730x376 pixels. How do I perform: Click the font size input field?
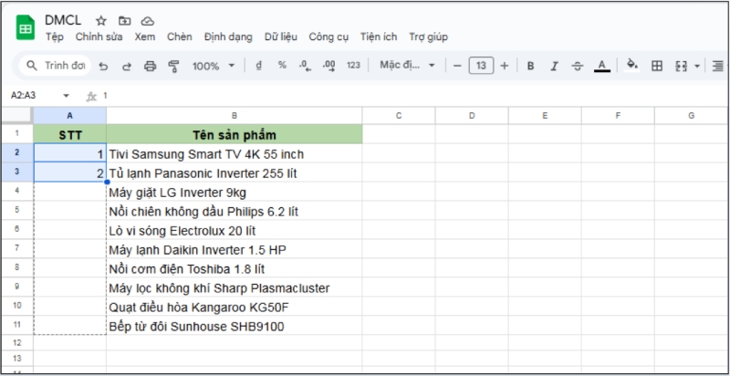(x=480, y=66)
